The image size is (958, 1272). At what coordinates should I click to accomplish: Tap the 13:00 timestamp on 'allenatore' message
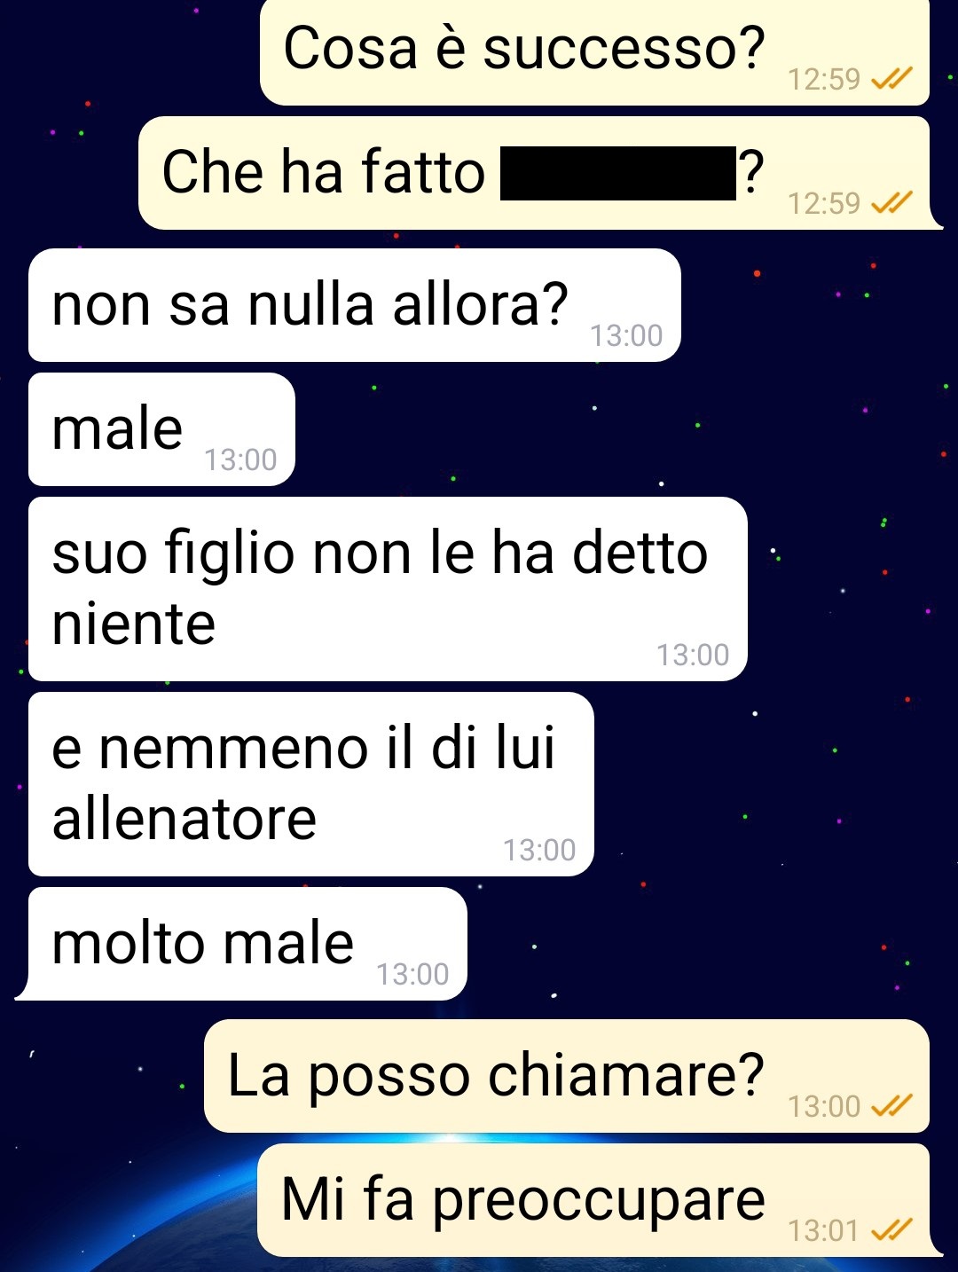coord(539,851)
